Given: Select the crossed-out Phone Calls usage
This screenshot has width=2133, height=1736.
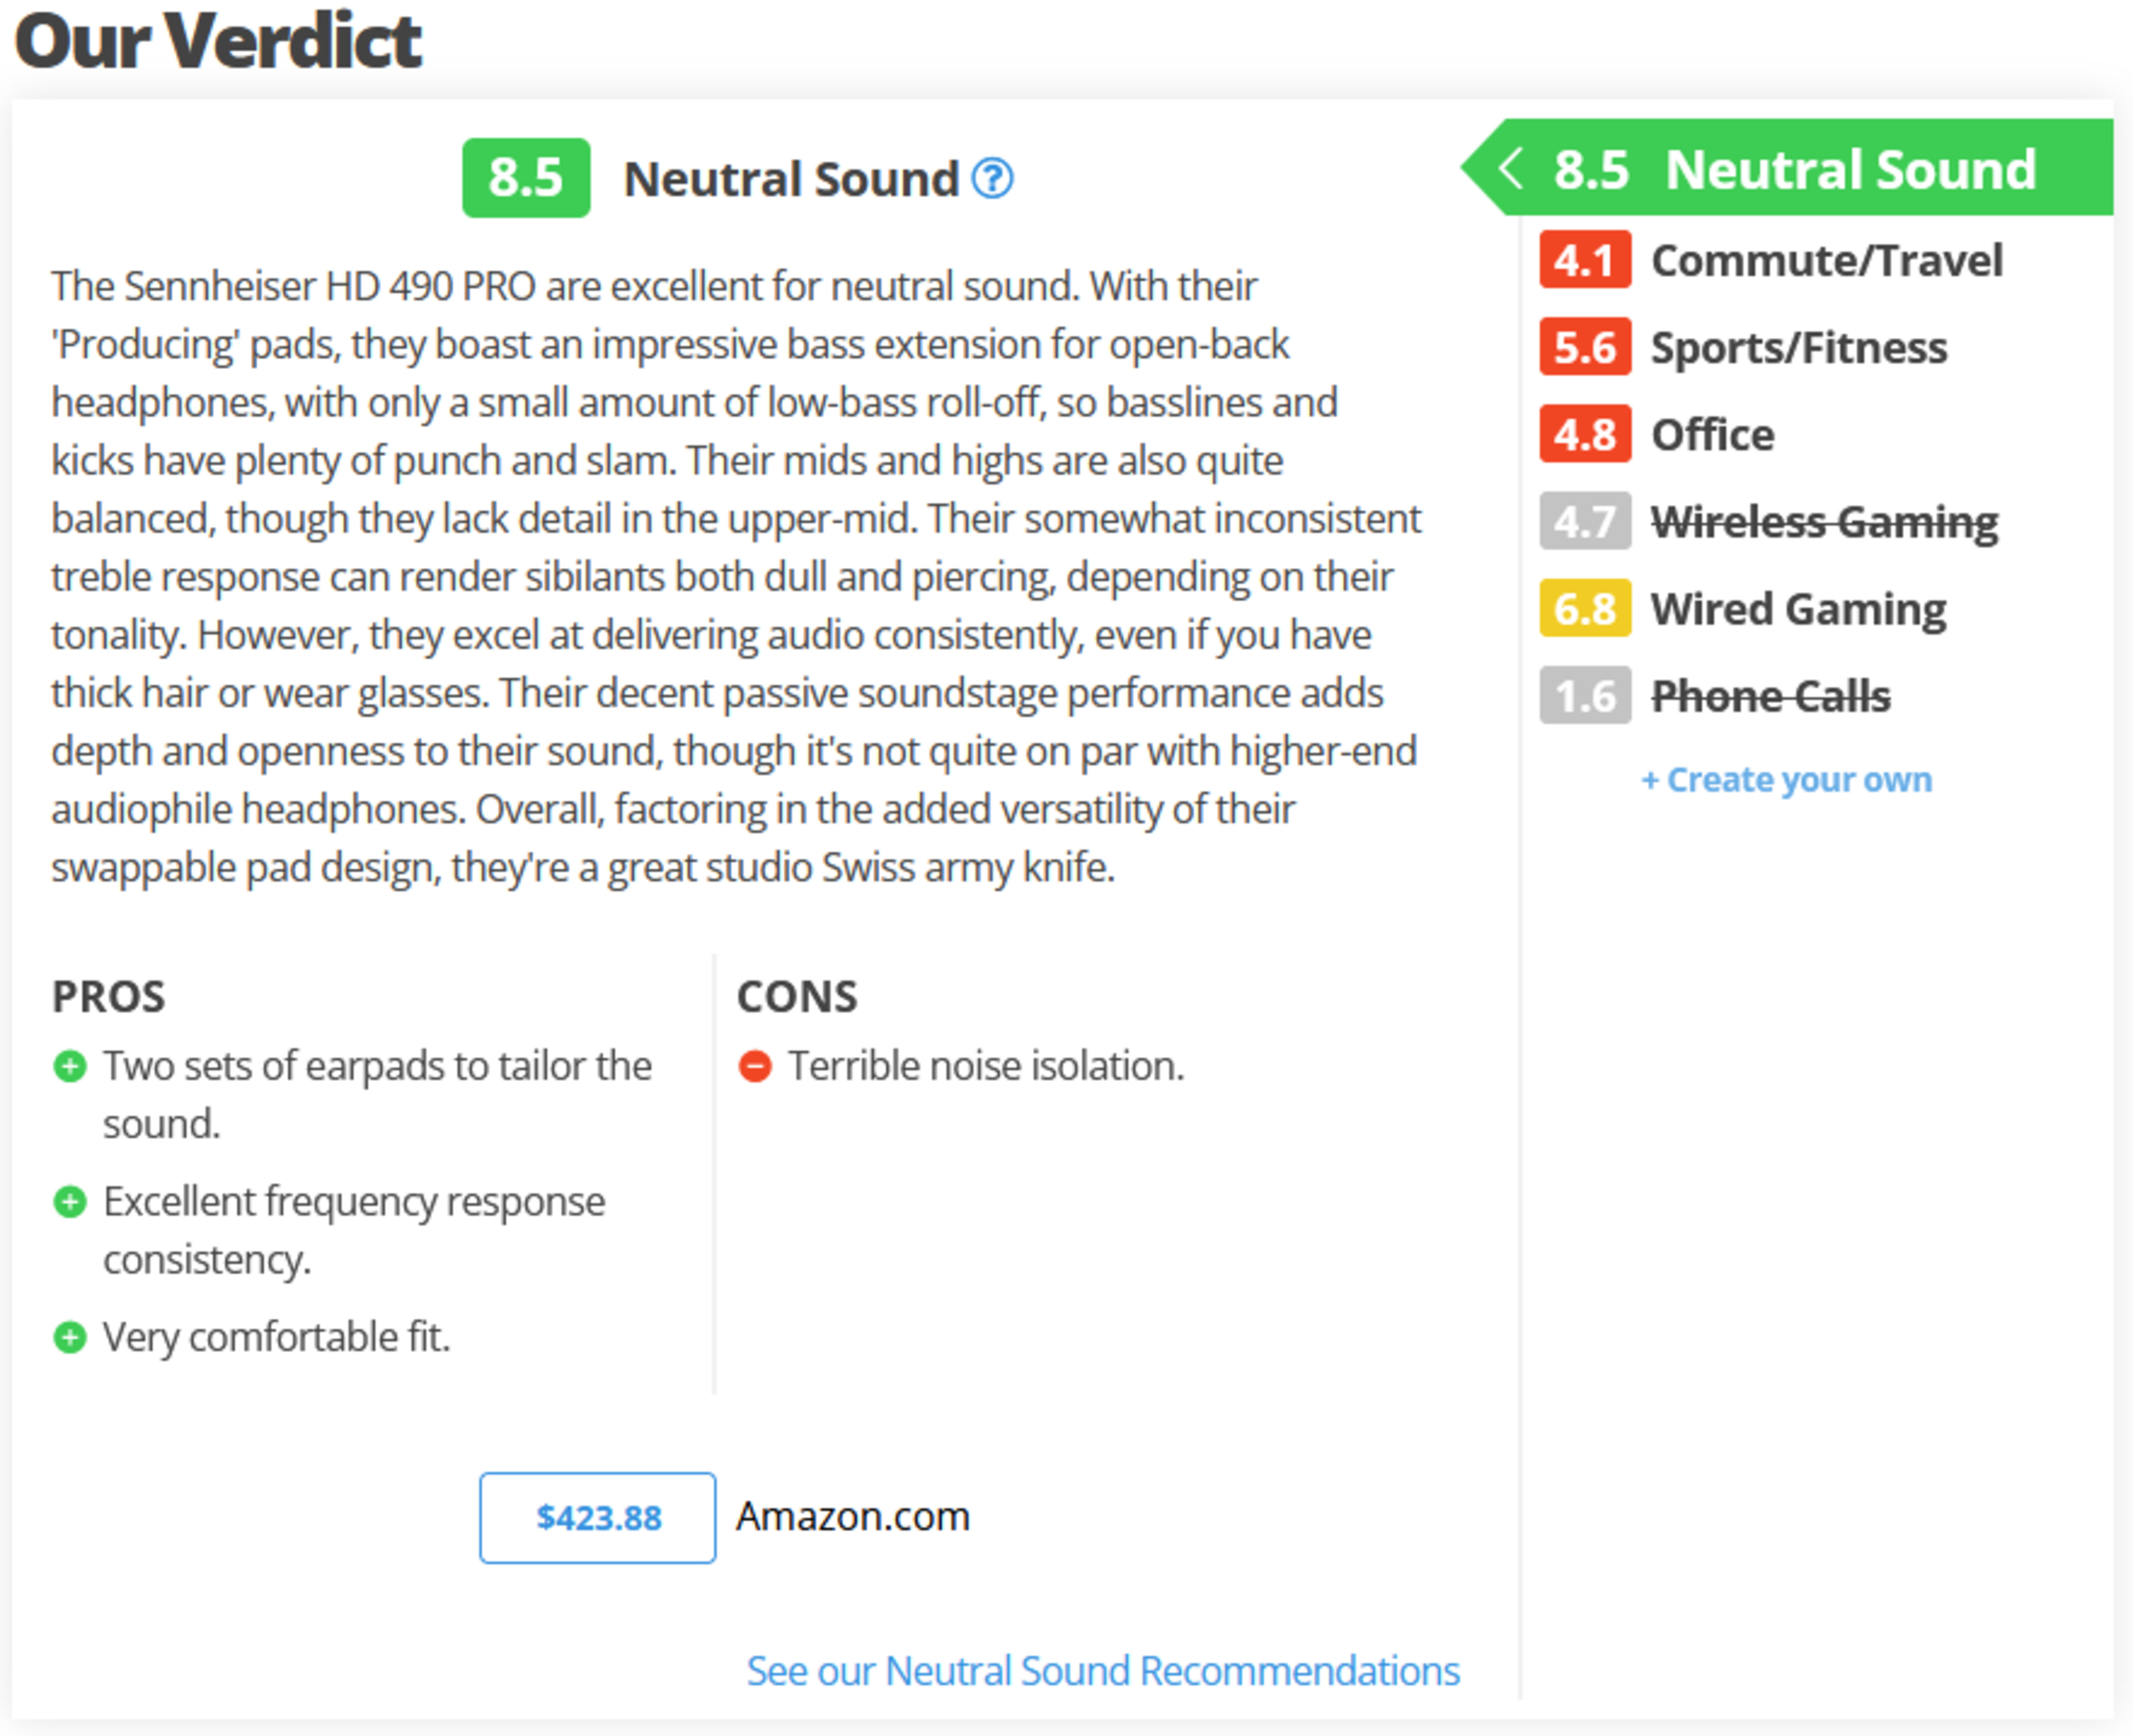Looking at the screenshot, I should point(1770,695).
